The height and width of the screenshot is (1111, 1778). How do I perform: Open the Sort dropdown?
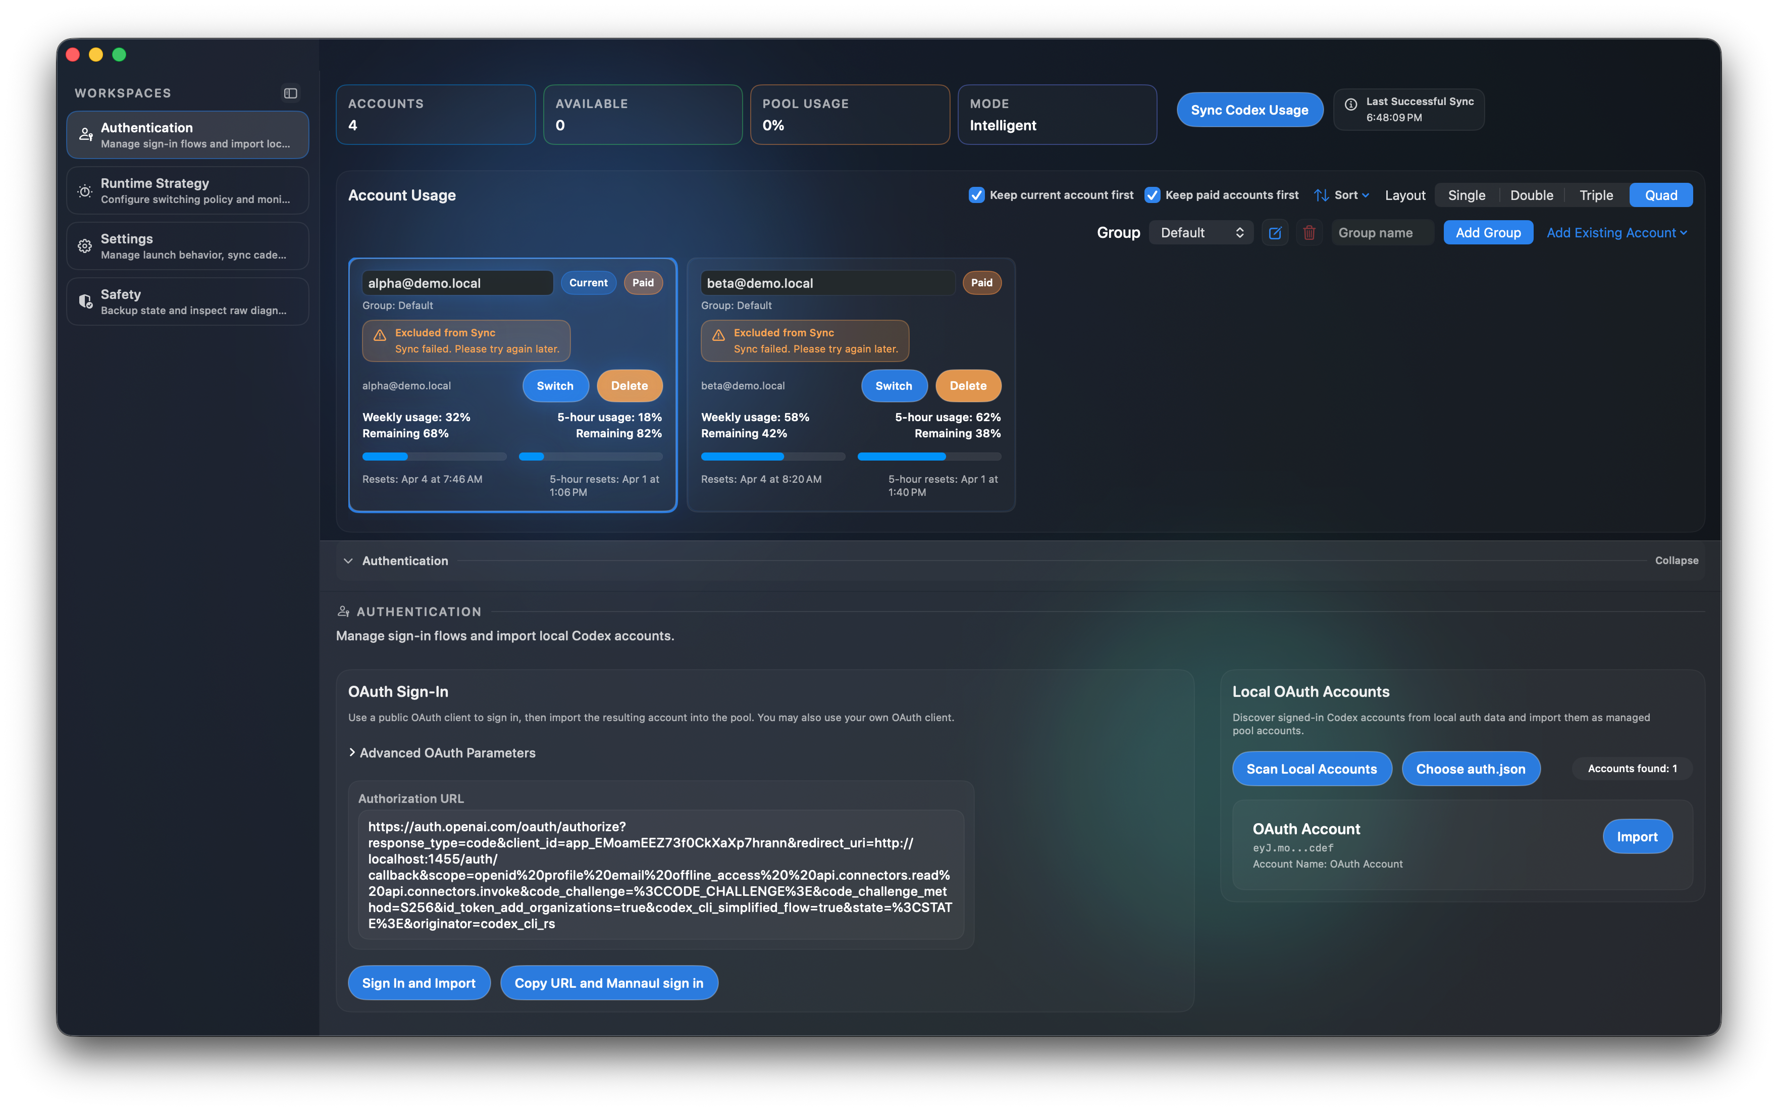click(x=1342, y=195)
